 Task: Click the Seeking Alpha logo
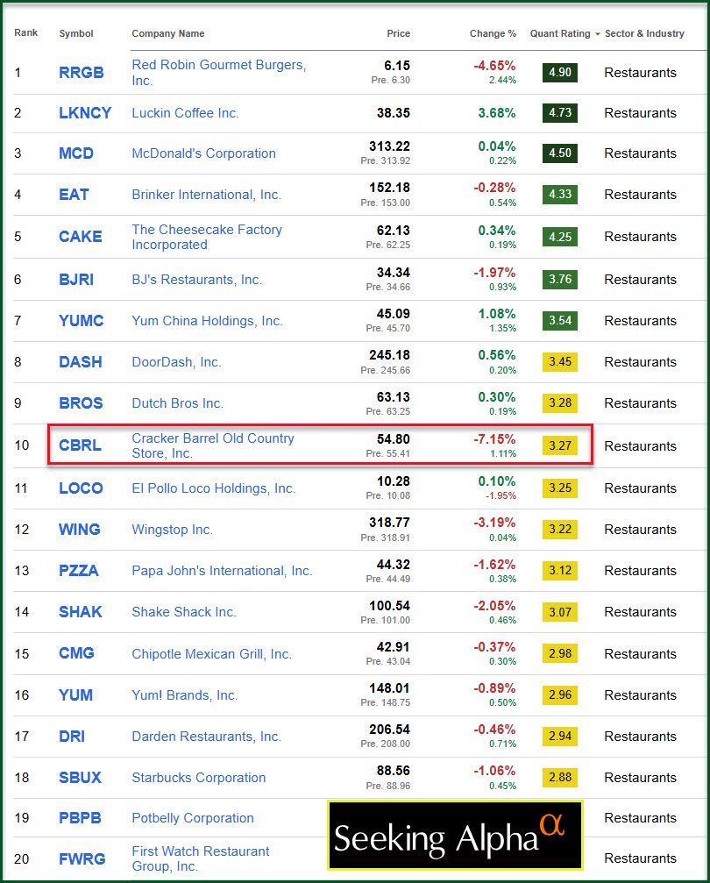pos(455,835)
